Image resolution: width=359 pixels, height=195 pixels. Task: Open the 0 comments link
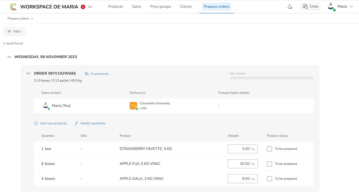tap(100, 74)
